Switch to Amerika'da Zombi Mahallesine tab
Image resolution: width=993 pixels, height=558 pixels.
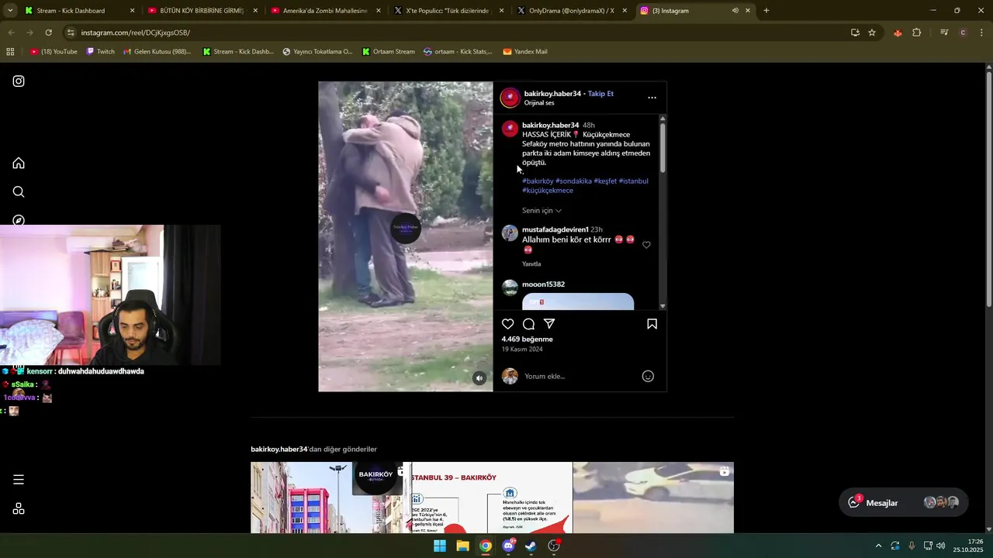point(326,11)
